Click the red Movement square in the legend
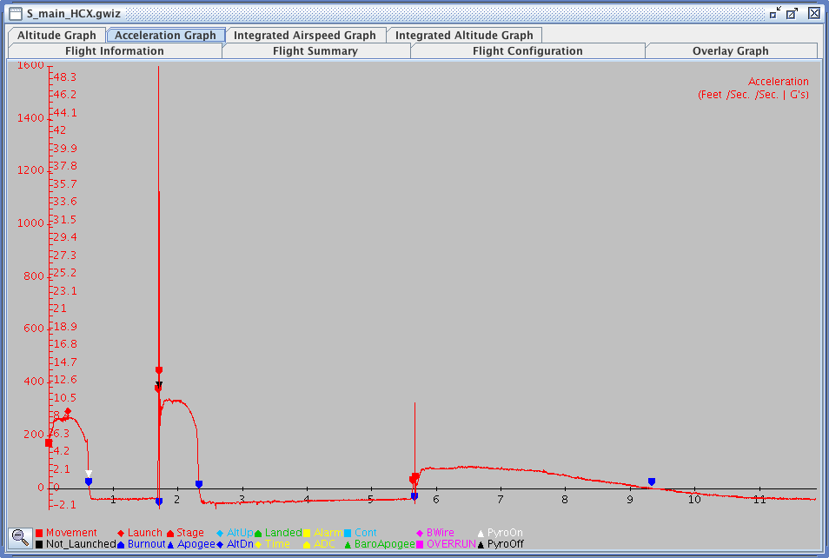Viewport: 829px width, 558px height. pyautogui.click(x=40, y=533)
